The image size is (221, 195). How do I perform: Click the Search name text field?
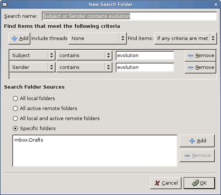tap(129, 16)
